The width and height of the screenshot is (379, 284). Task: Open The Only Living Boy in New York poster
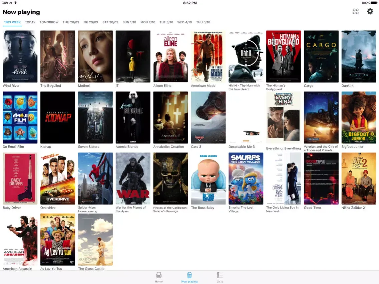(x=284, y=178)
